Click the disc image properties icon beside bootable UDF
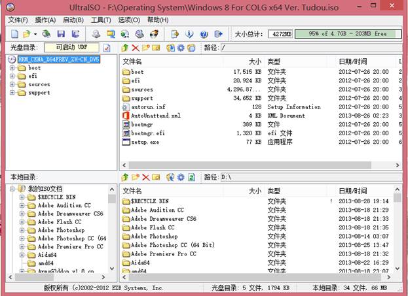The image size is (408, 296). coord(107,48)
